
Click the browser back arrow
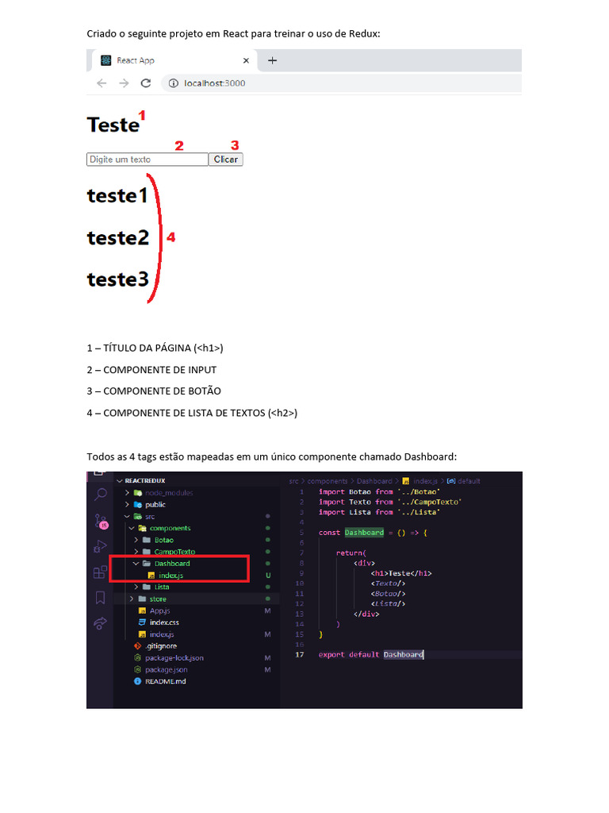pos(101,83)
